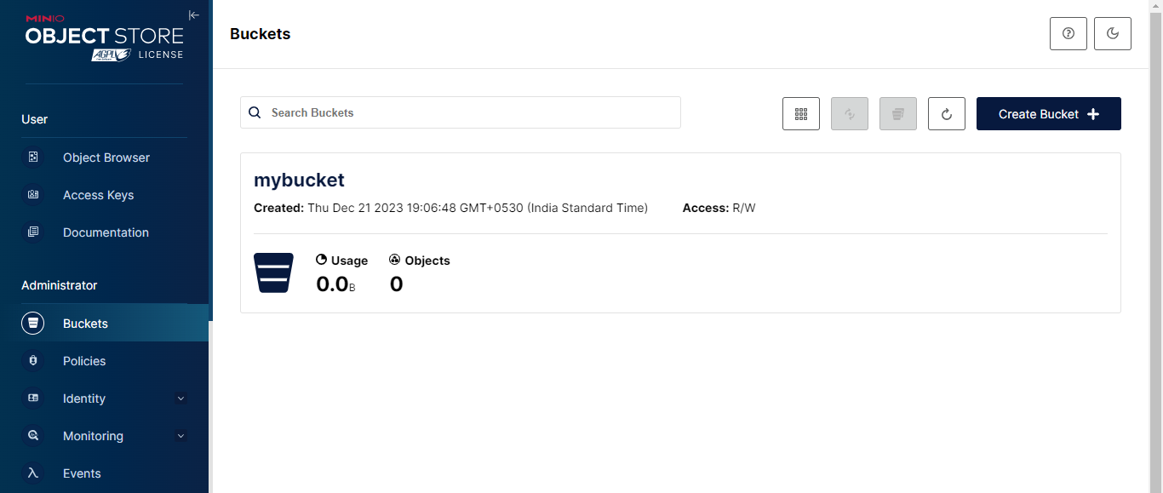Open the Documentation link in the sidebar
Viewport: 1163px width, 493px height.
tap(106, 232)
